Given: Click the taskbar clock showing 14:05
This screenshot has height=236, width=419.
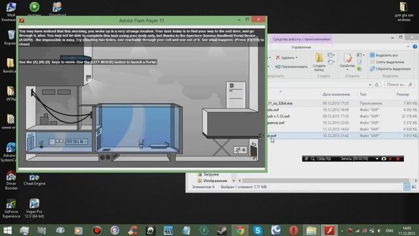Looking at the screenshot, I should (407, 231).
